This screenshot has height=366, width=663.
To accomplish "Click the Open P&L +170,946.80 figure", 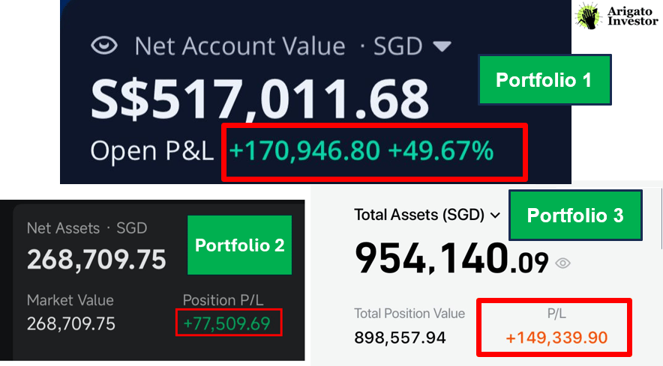I will 304,150.
